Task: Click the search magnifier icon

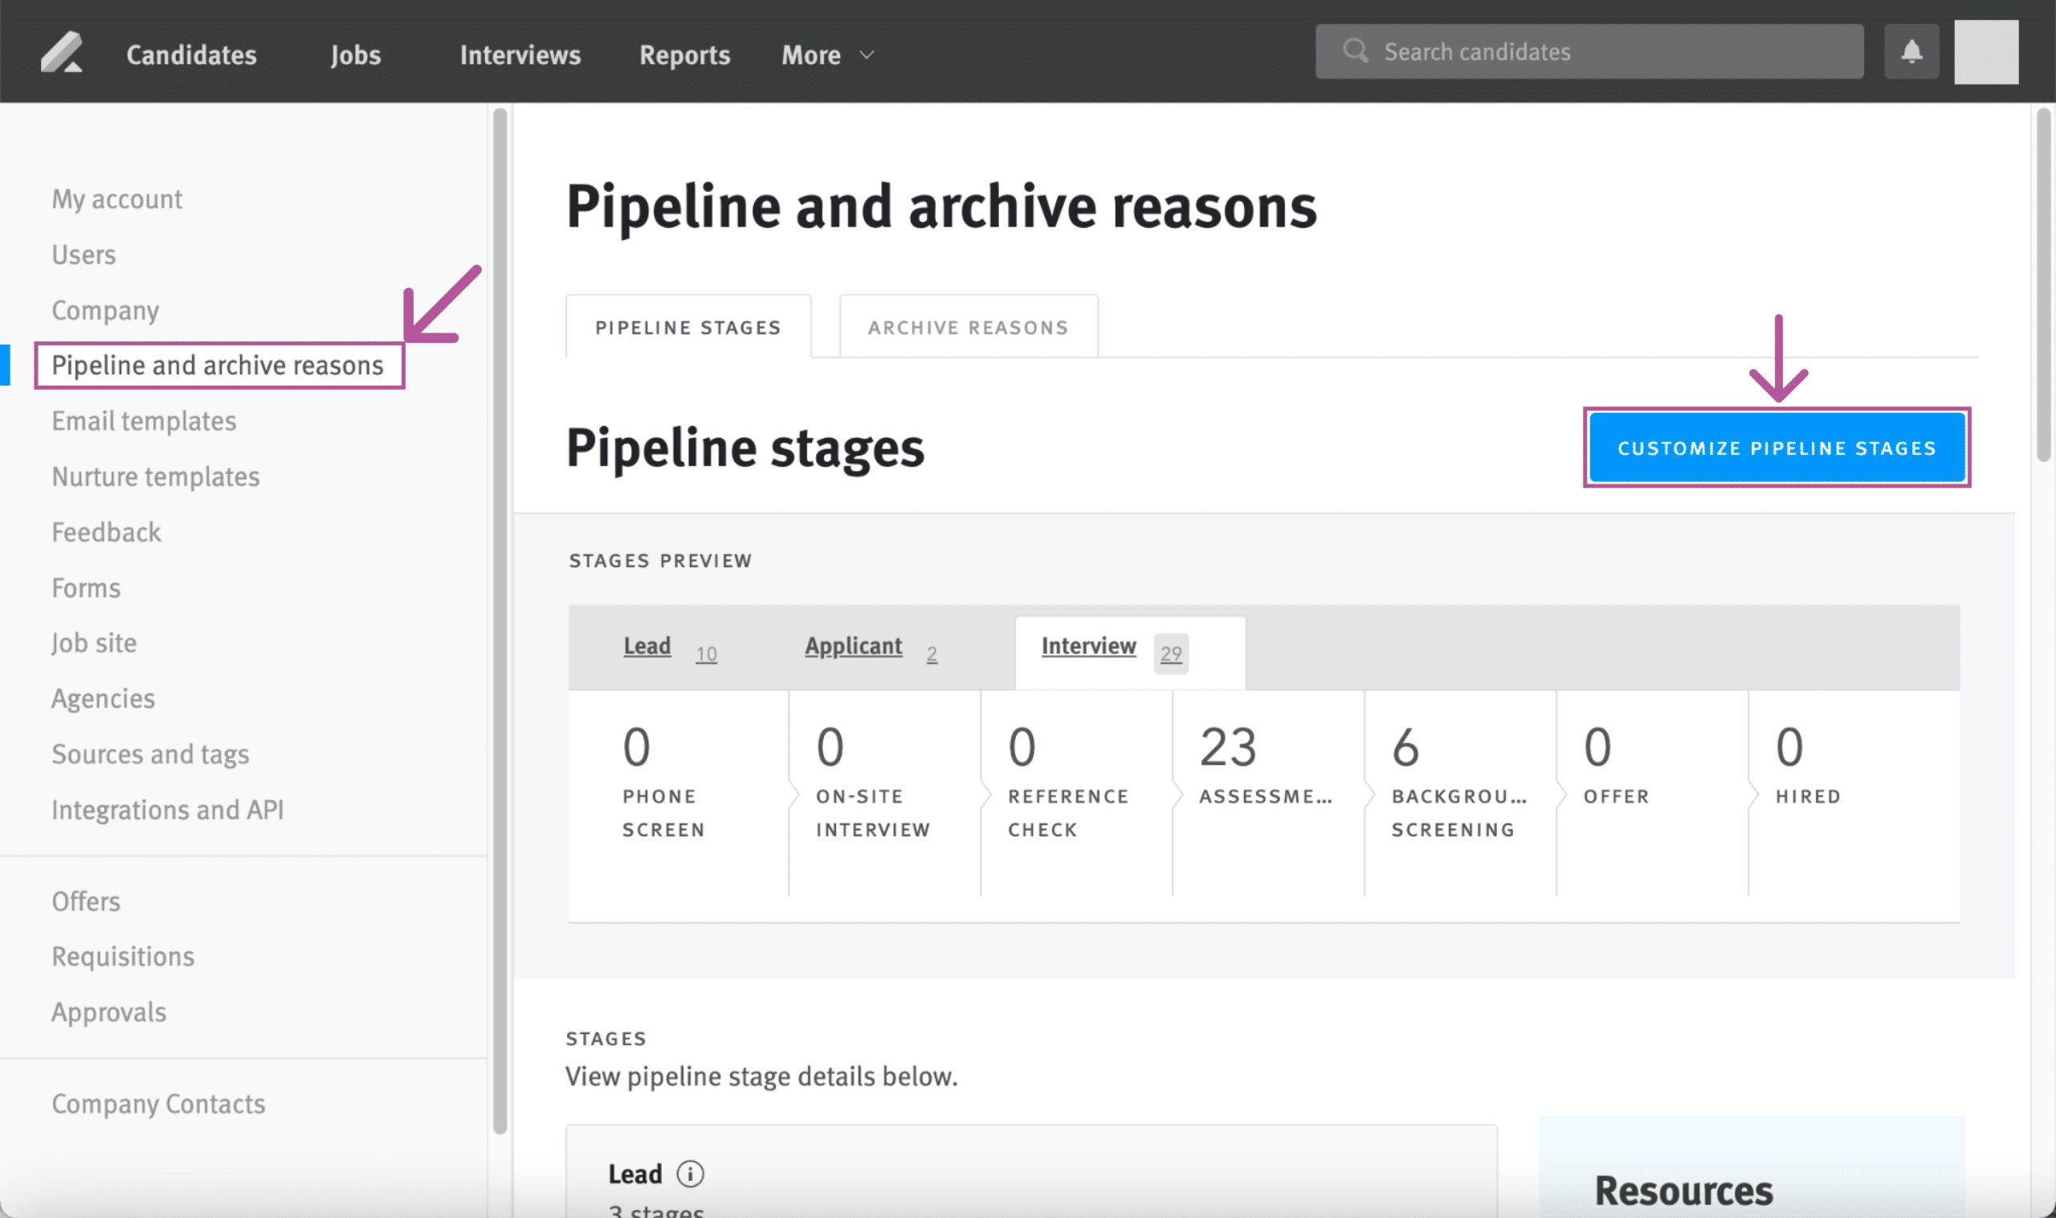Action: pyautogui.click(x=1355, y=51)
